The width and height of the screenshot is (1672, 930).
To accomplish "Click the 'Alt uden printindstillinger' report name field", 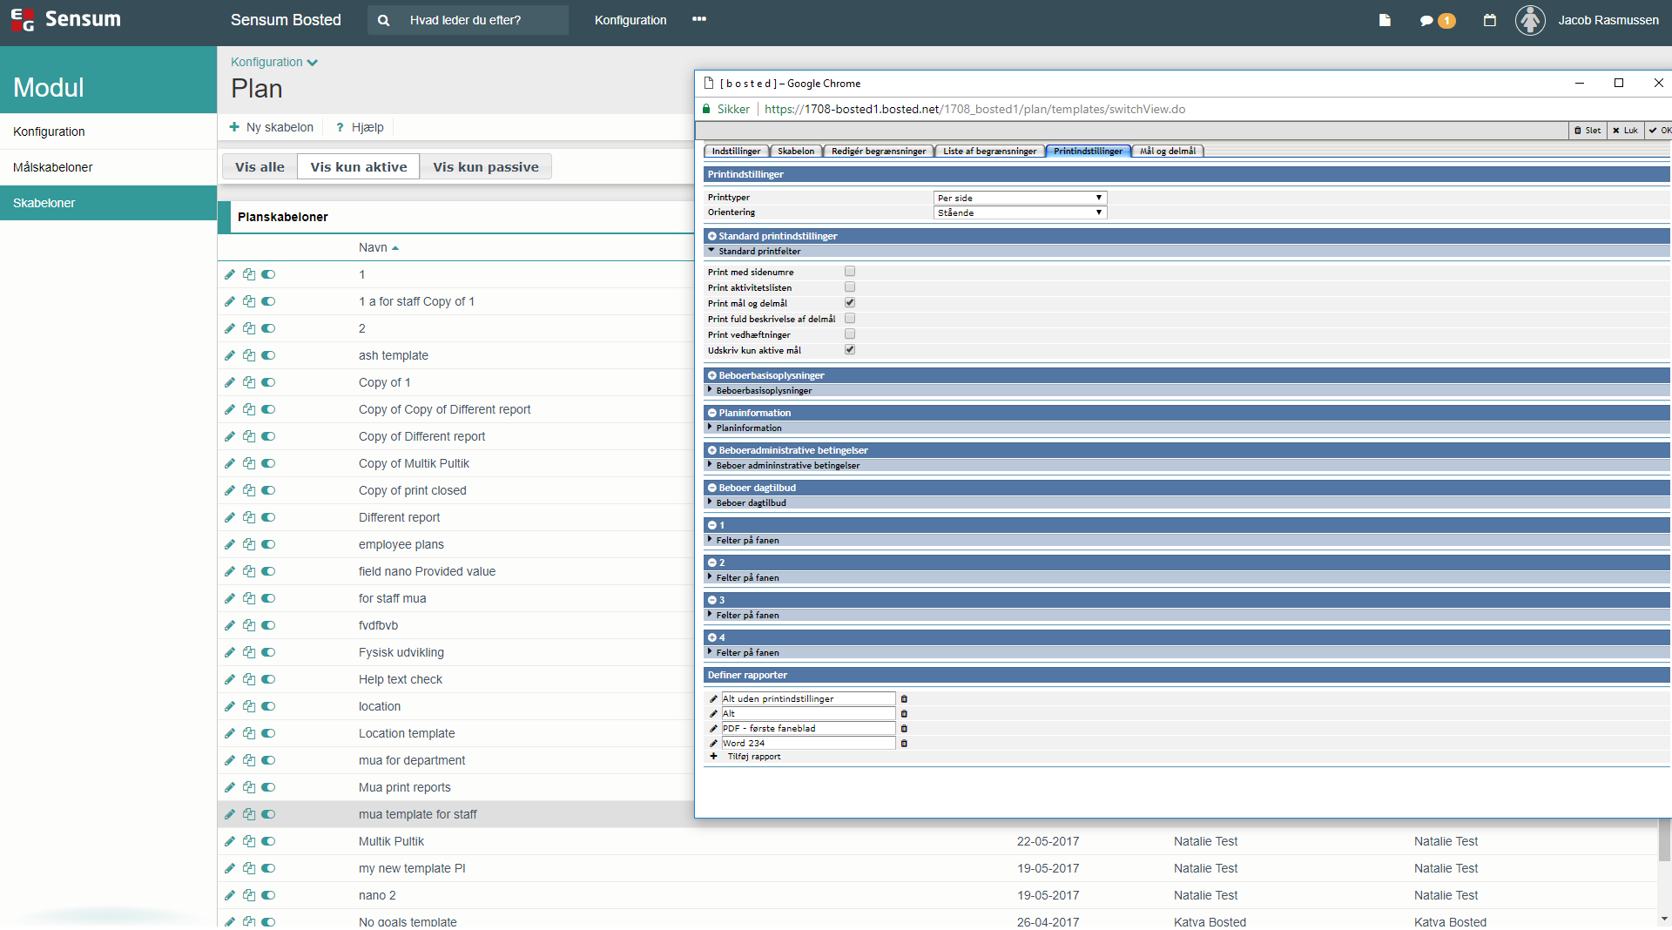I will [x=807, y=699].
